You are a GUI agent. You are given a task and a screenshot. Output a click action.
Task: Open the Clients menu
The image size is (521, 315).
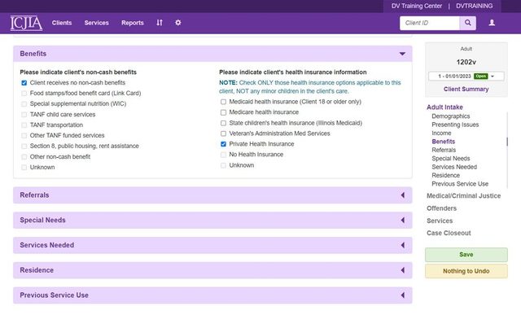62,23
